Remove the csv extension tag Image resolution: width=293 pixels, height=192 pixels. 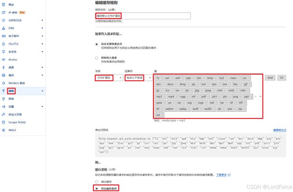point(249,78)
